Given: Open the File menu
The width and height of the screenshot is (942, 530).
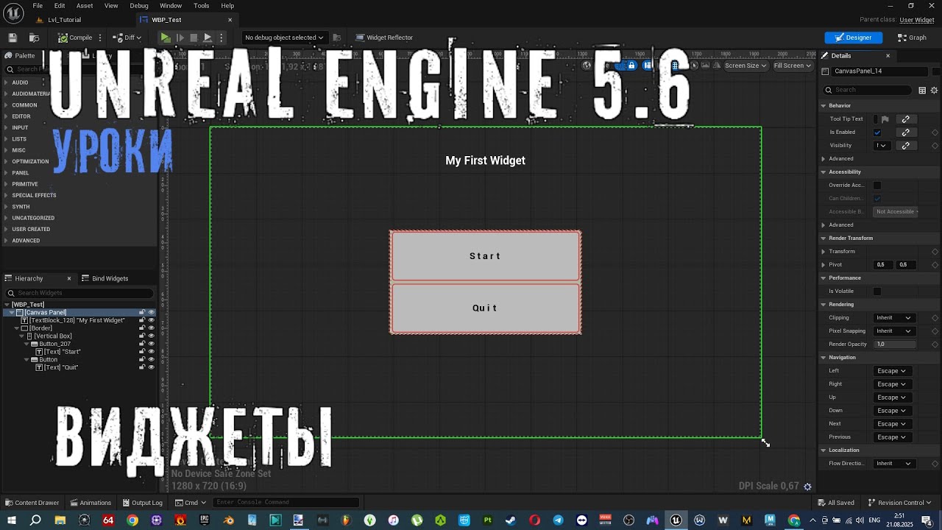Looking at the screenshot, I should pyautogui.click(x=38, y=6).
